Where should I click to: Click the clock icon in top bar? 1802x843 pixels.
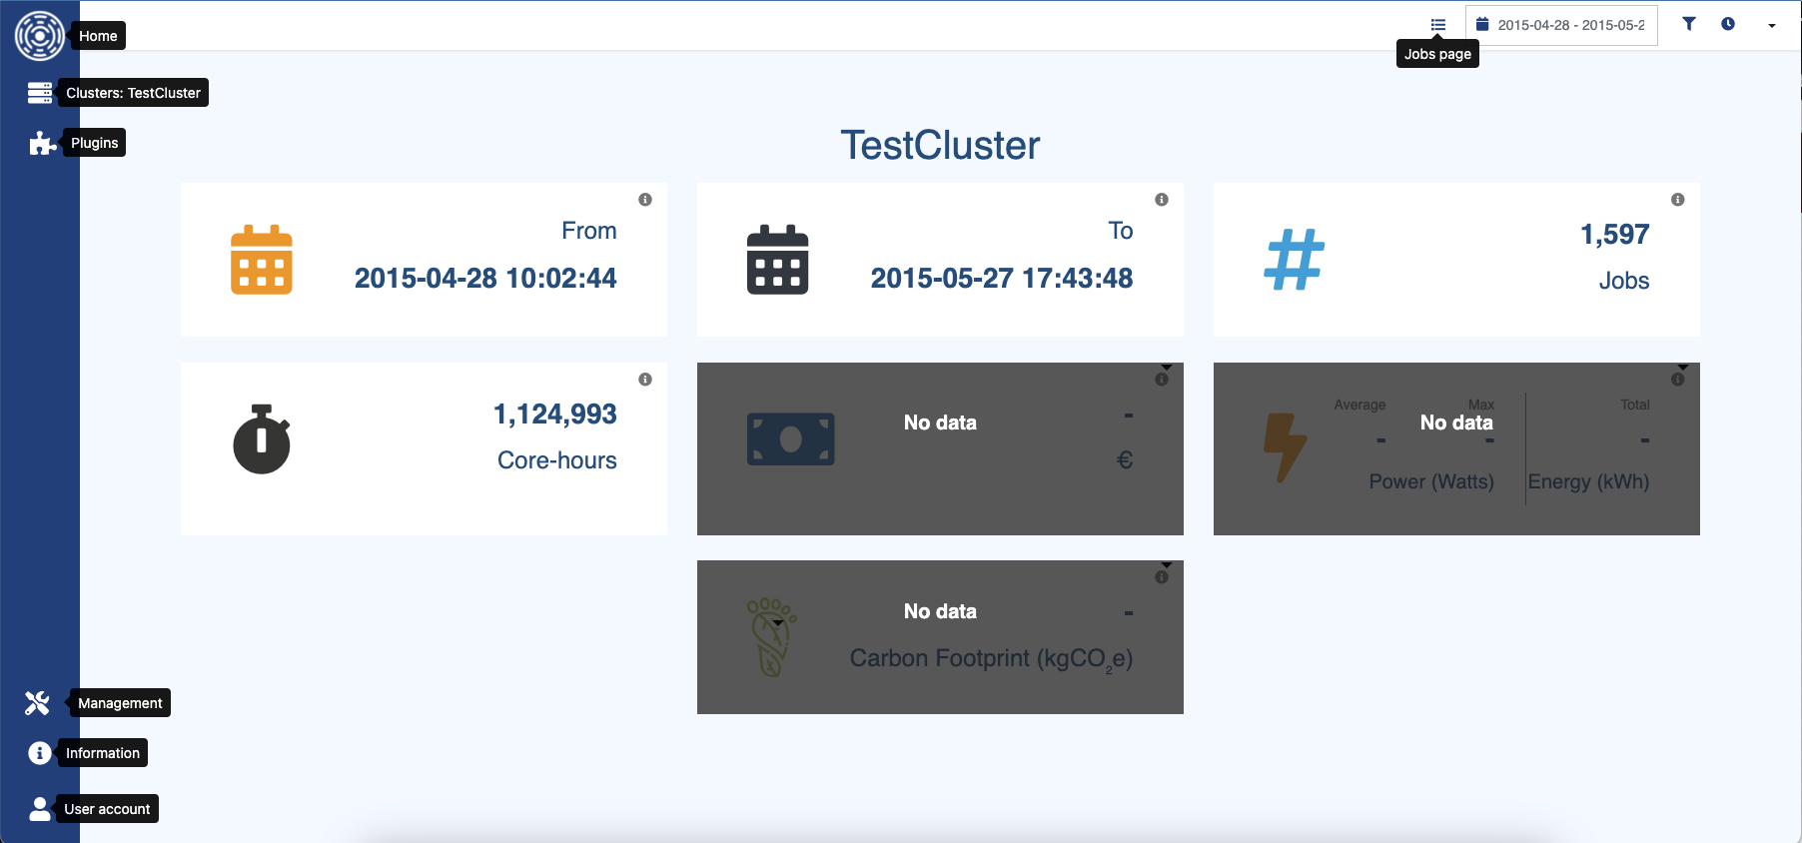point(1728,24)
